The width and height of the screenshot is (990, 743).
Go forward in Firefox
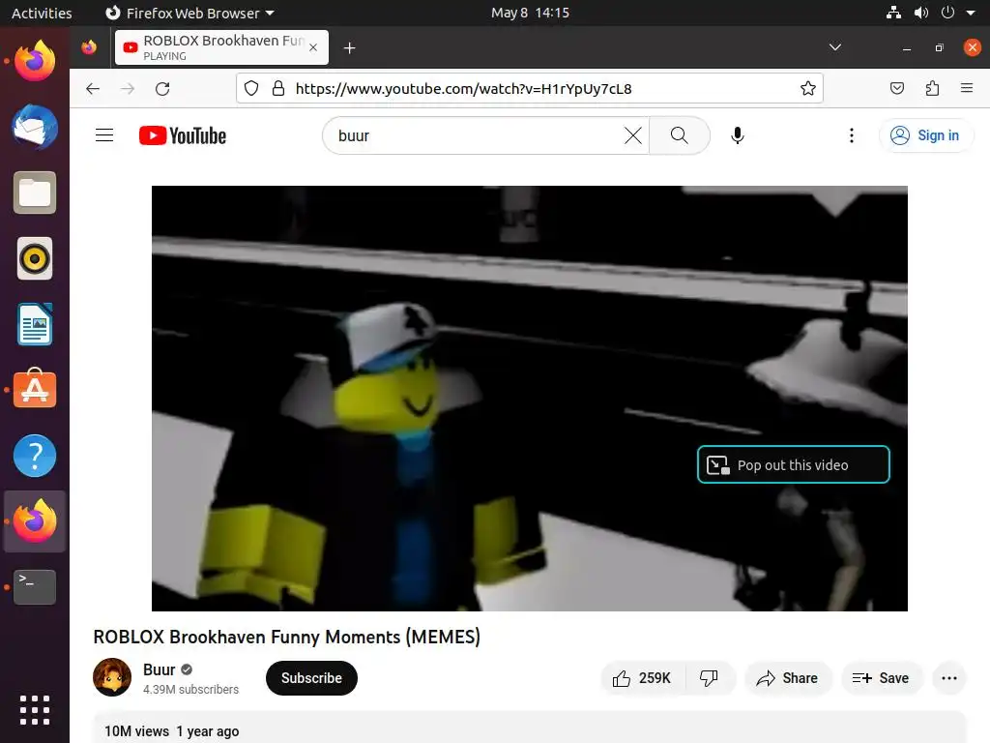point(128,88)
